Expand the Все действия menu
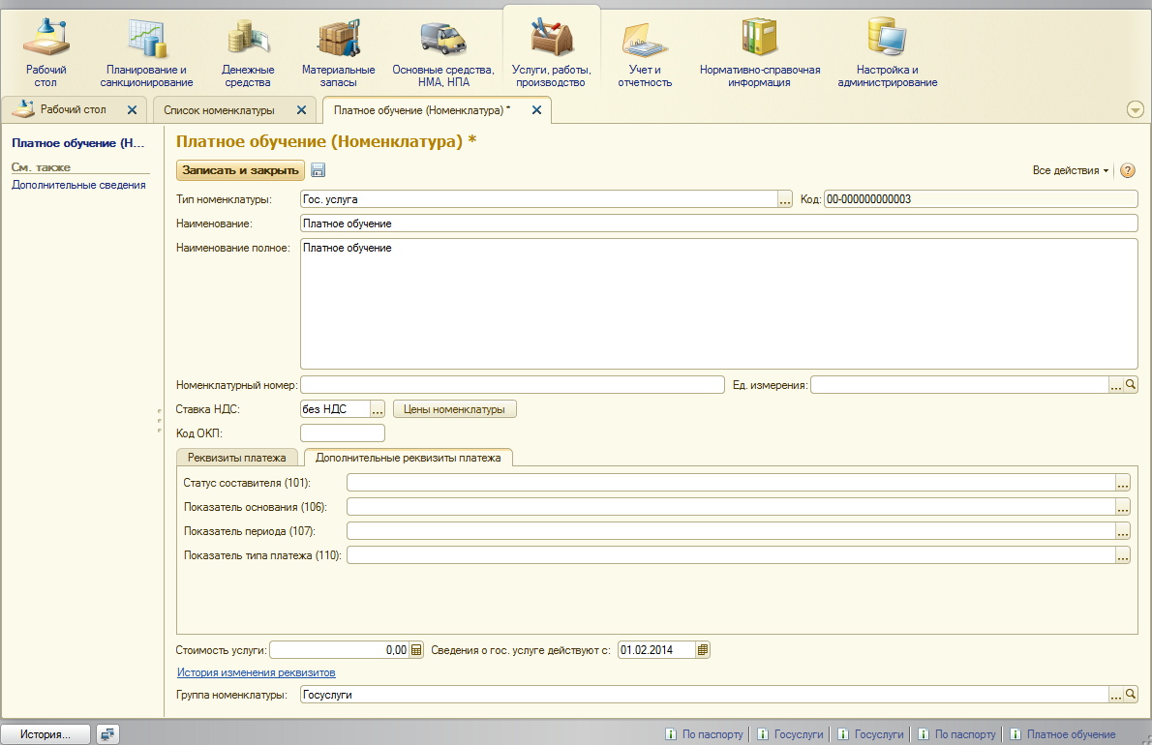This screenshot has height=745, width=1152. [1071, 170]
